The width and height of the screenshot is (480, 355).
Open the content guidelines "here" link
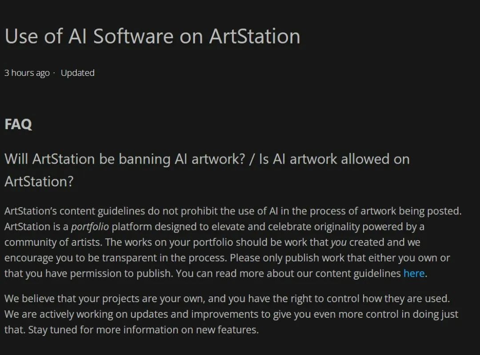coord(414,273)
